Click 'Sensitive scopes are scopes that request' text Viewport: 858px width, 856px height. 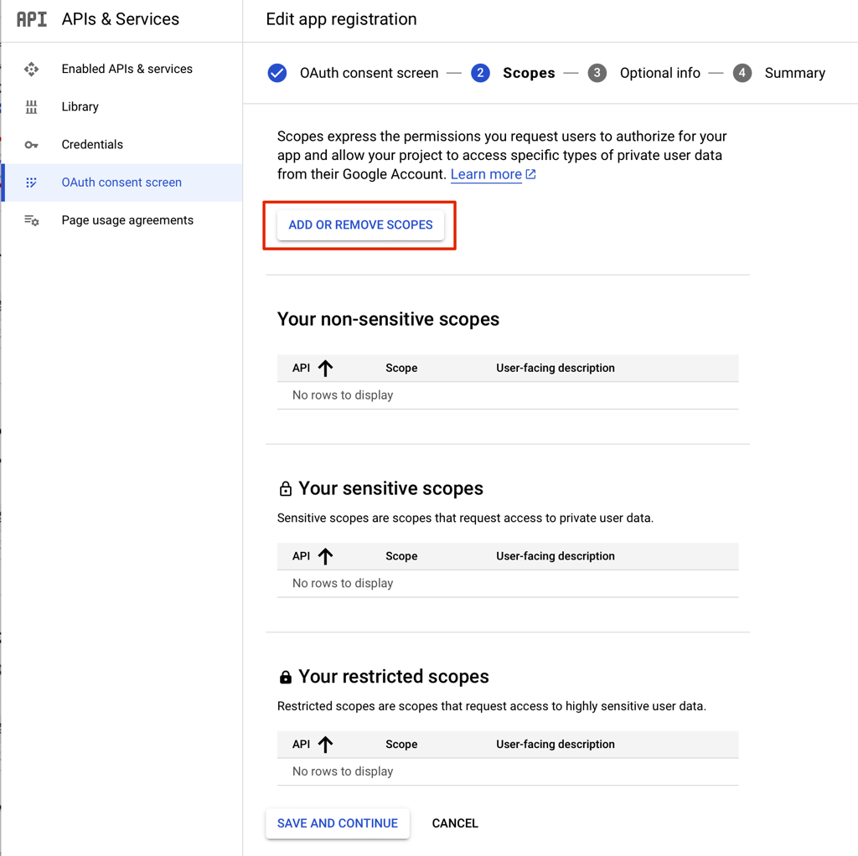pyautogui.click(x=465, y=518)
